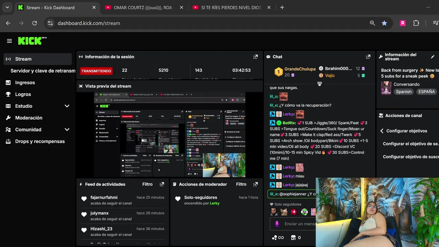Select the bearded man emote below Solo seguidores
The image size is (439, 247).
pyautogui.click(x=274, y=212)
